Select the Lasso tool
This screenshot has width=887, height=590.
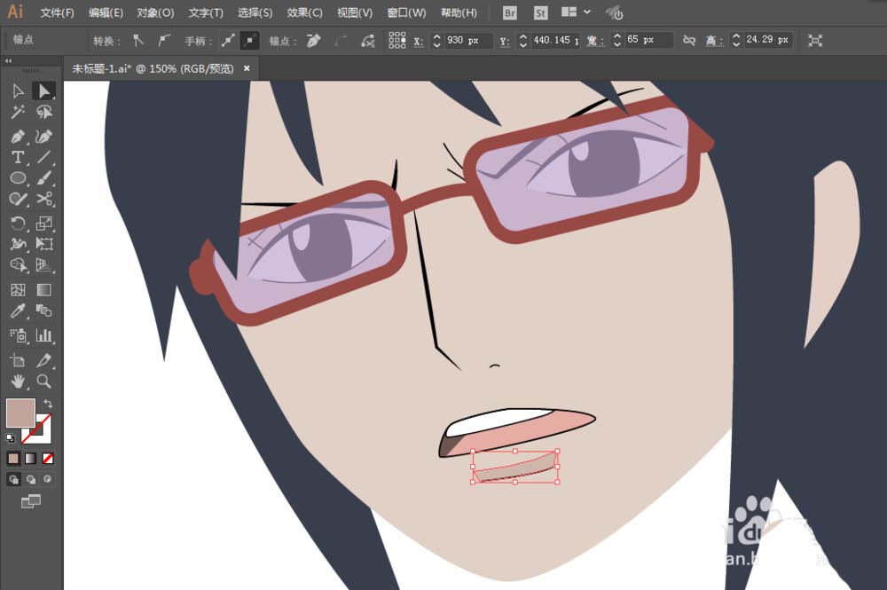click(x=43, y=112)
